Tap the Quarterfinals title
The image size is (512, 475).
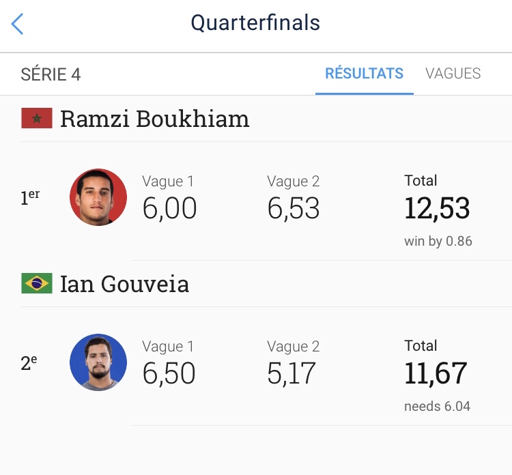click(255, 23)
